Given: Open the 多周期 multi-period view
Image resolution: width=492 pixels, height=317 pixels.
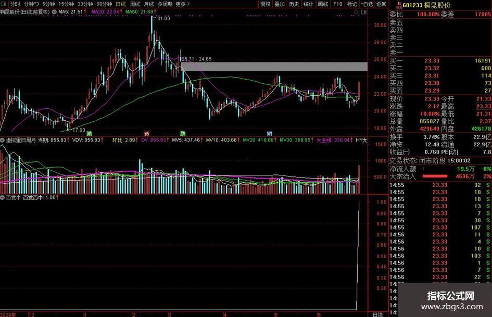Looking at the screenshot, I should 165,4.
